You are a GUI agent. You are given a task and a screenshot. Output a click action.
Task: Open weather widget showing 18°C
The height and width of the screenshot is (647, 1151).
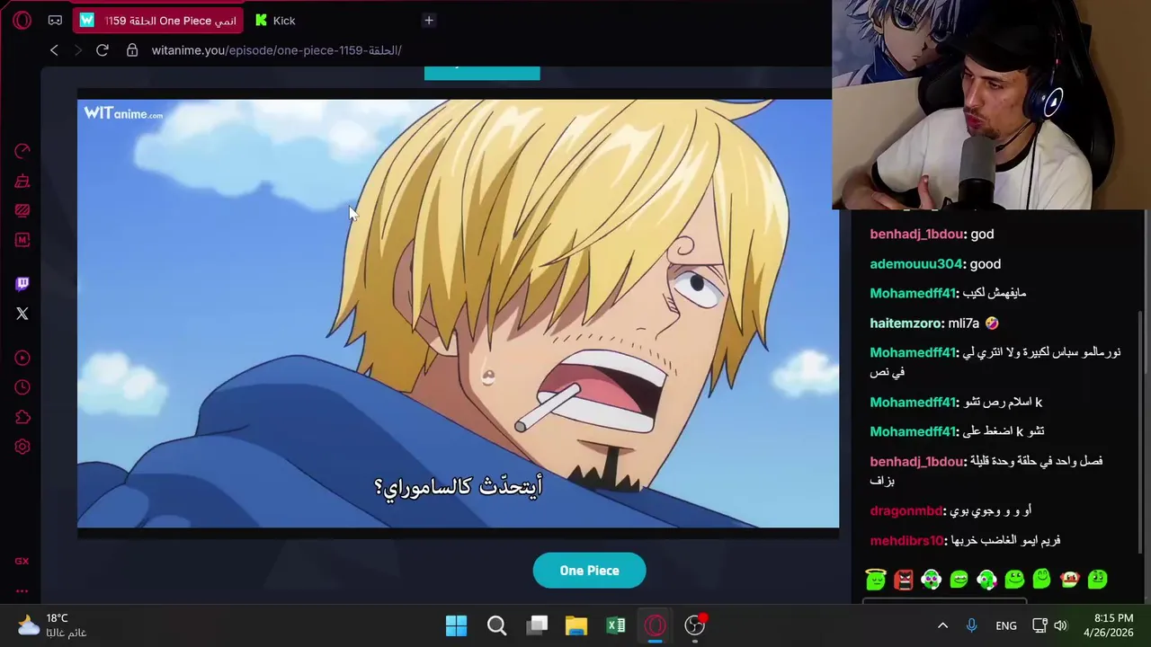pos(52,625)
